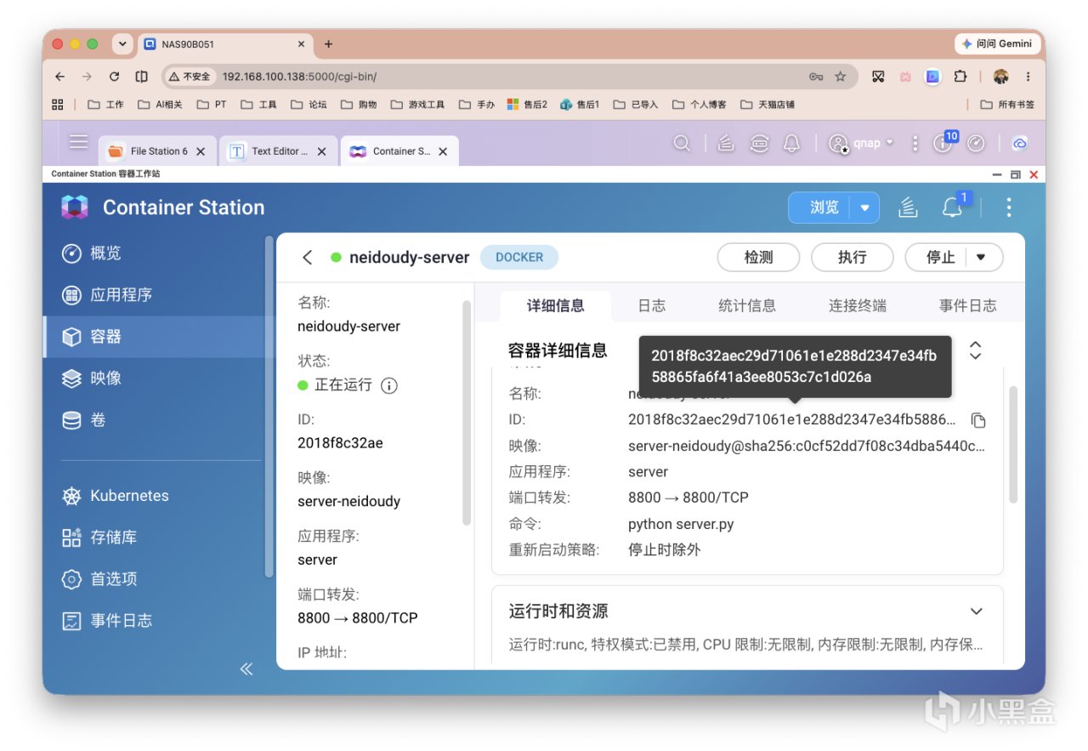This screenshot has width=1088, height=751.
Task: Open 工作 bookmarks folder
Action: 105,105
